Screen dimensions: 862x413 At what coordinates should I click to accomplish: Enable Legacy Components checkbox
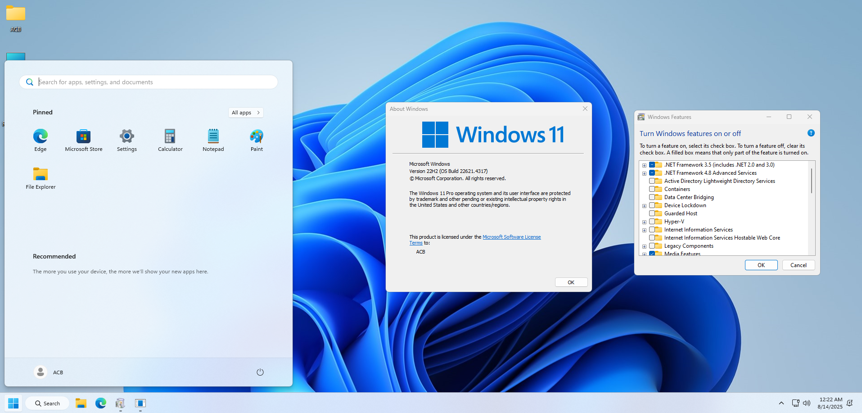652,246
